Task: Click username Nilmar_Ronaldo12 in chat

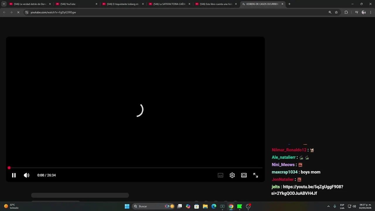Action: [289, 150]
